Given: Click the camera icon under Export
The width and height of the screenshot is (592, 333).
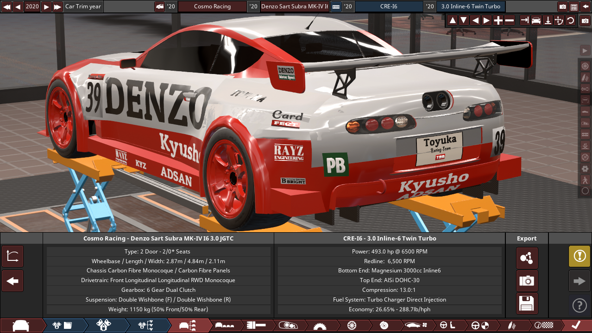Looking at the screenshot, I should point(527,281).
